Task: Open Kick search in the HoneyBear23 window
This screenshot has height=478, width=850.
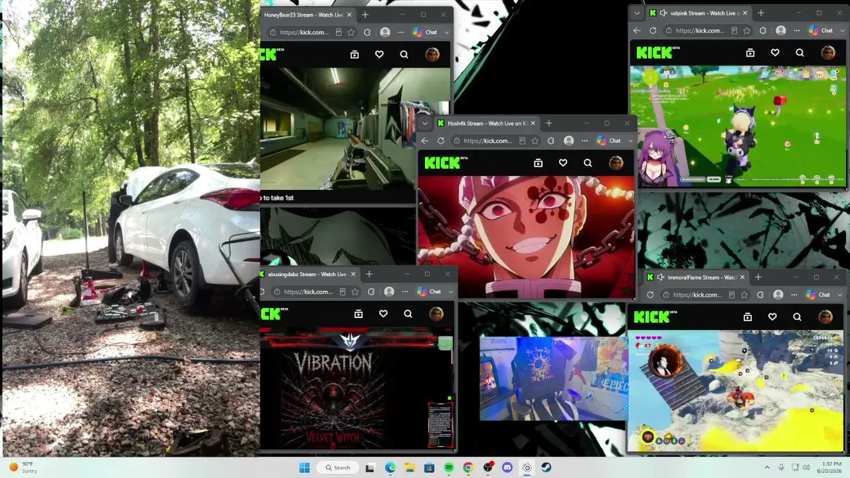Action: (x=404, y=54)
